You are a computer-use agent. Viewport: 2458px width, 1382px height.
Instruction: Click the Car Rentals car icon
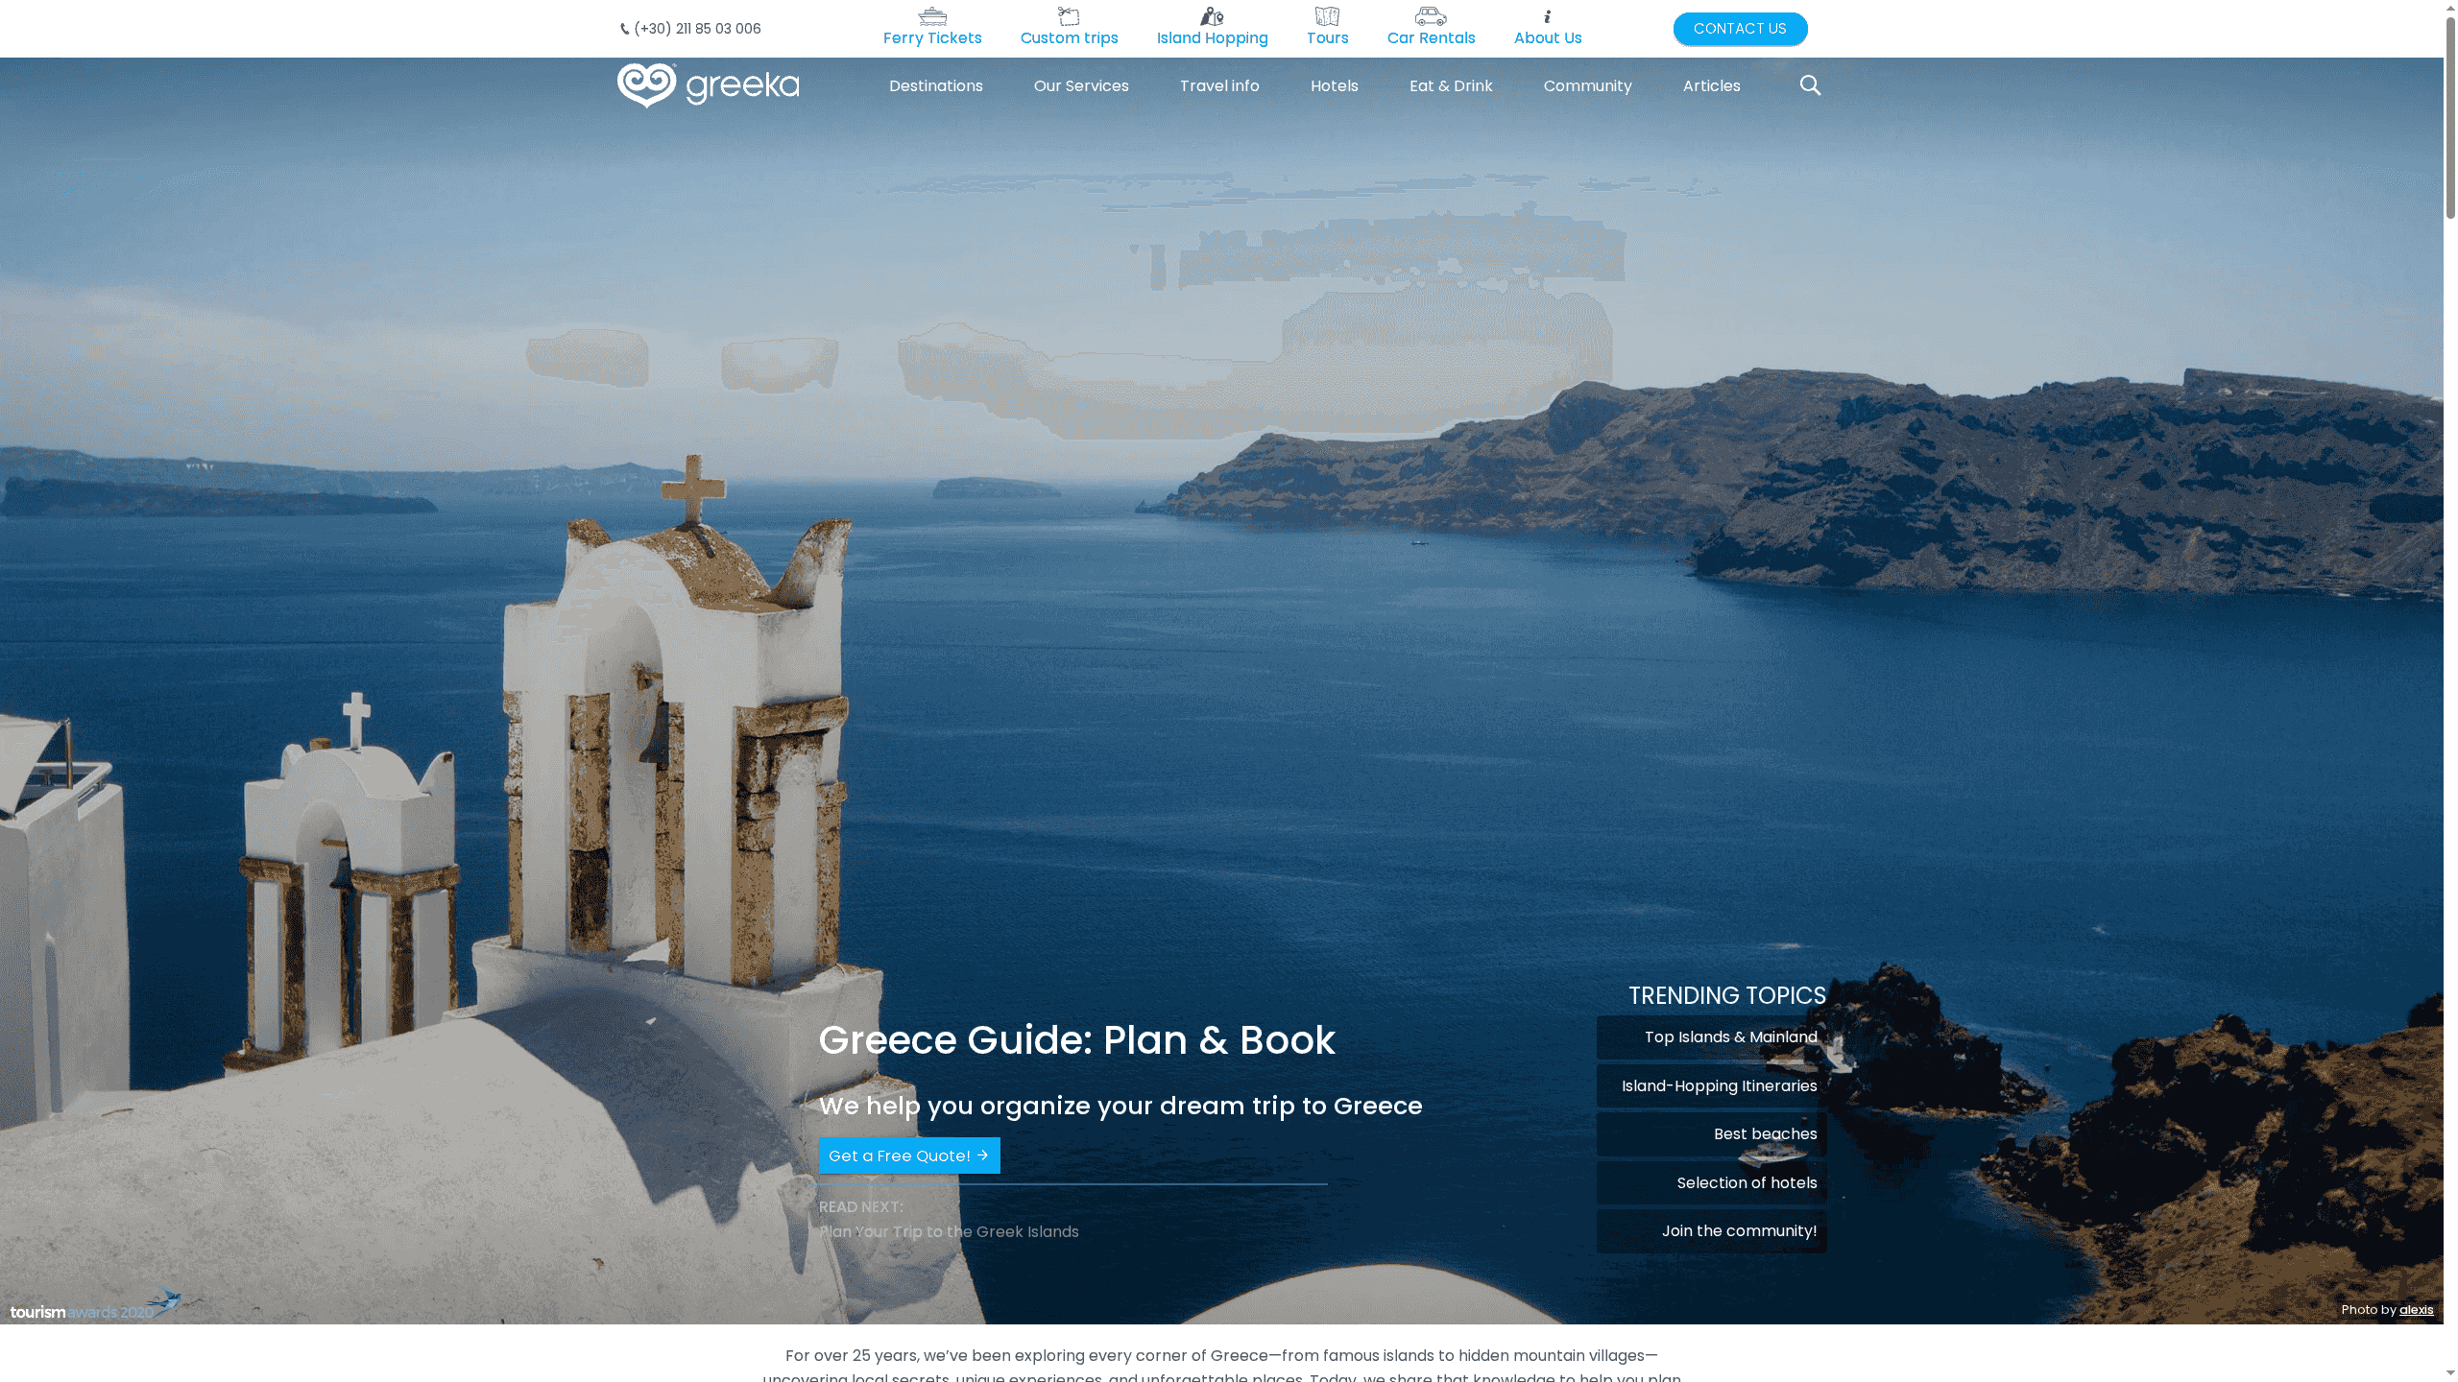(x=1431, y=16)
